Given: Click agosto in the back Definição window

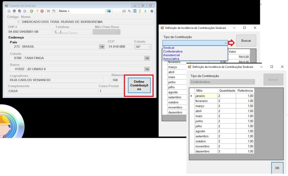Looking at the screenshot, I should coord(177,92).
